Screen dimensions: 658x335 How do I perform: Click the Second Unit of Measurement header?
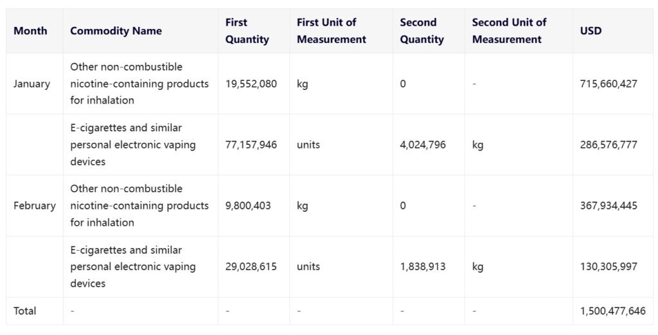pos(509,31)
